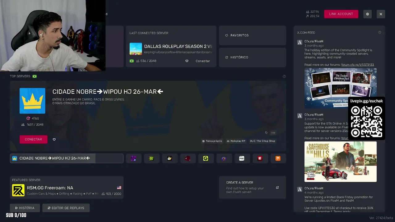This screenshot has width=395, height=222.
Task: Click the USA flag on RSM.GG server
Action: [119, 187]
